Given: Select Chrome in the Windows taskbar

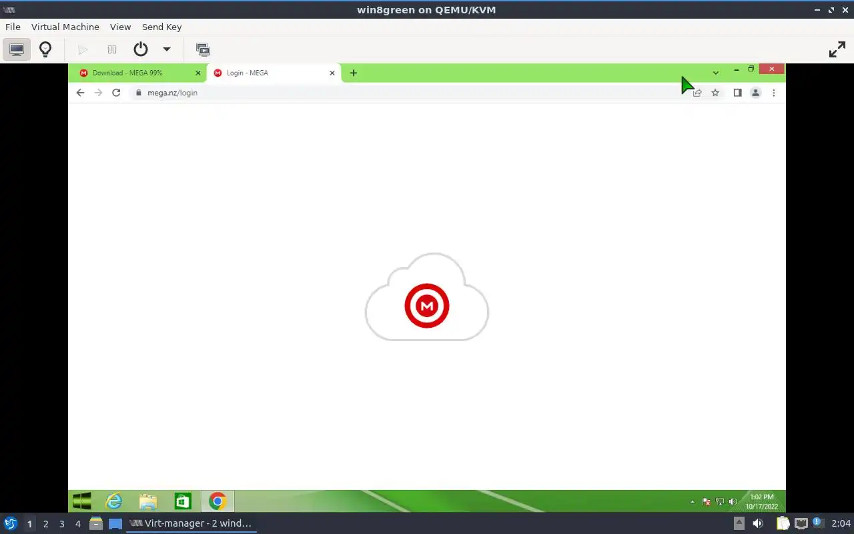Looking at the screenshot, I should click(x=218, y=501).
